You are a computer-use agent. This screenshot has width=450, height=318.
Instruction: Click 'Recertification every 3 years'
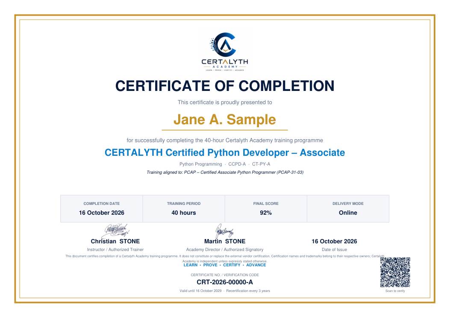[248, 291]
